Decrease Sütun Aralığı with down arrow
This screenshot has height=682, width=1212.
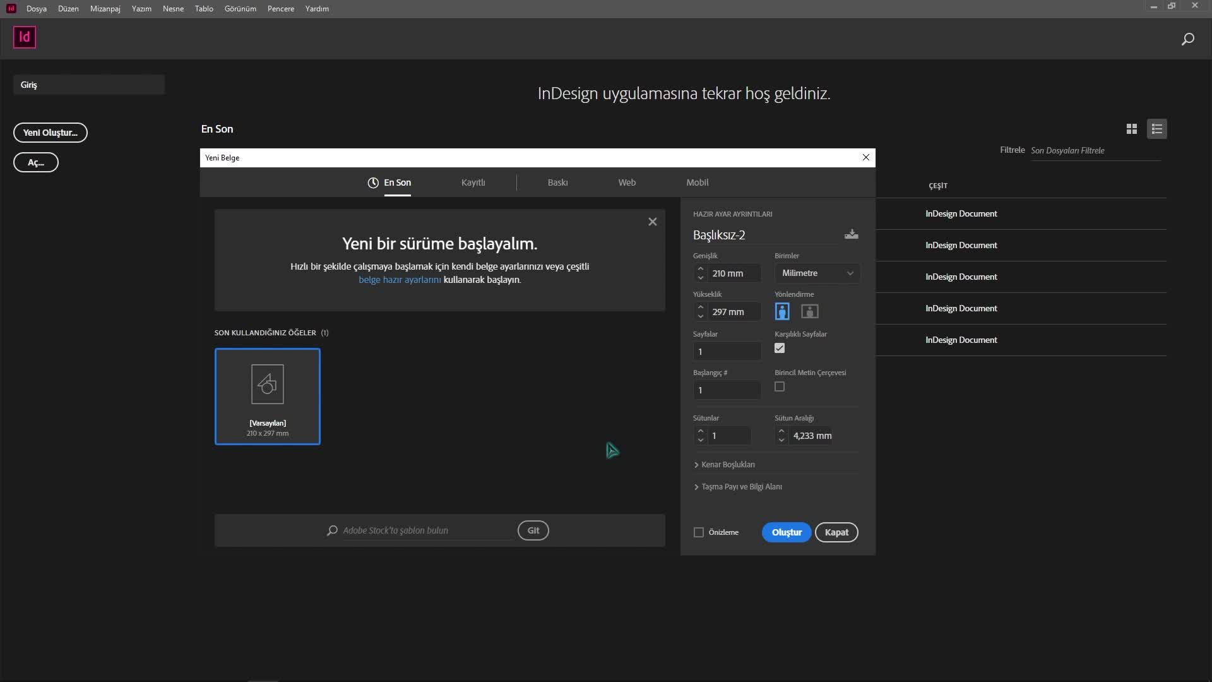[x=781, y=440]
